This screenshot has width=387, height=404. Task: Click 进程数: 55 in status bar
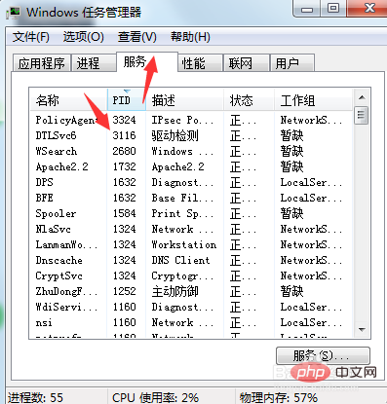click(x=35, y=397)
